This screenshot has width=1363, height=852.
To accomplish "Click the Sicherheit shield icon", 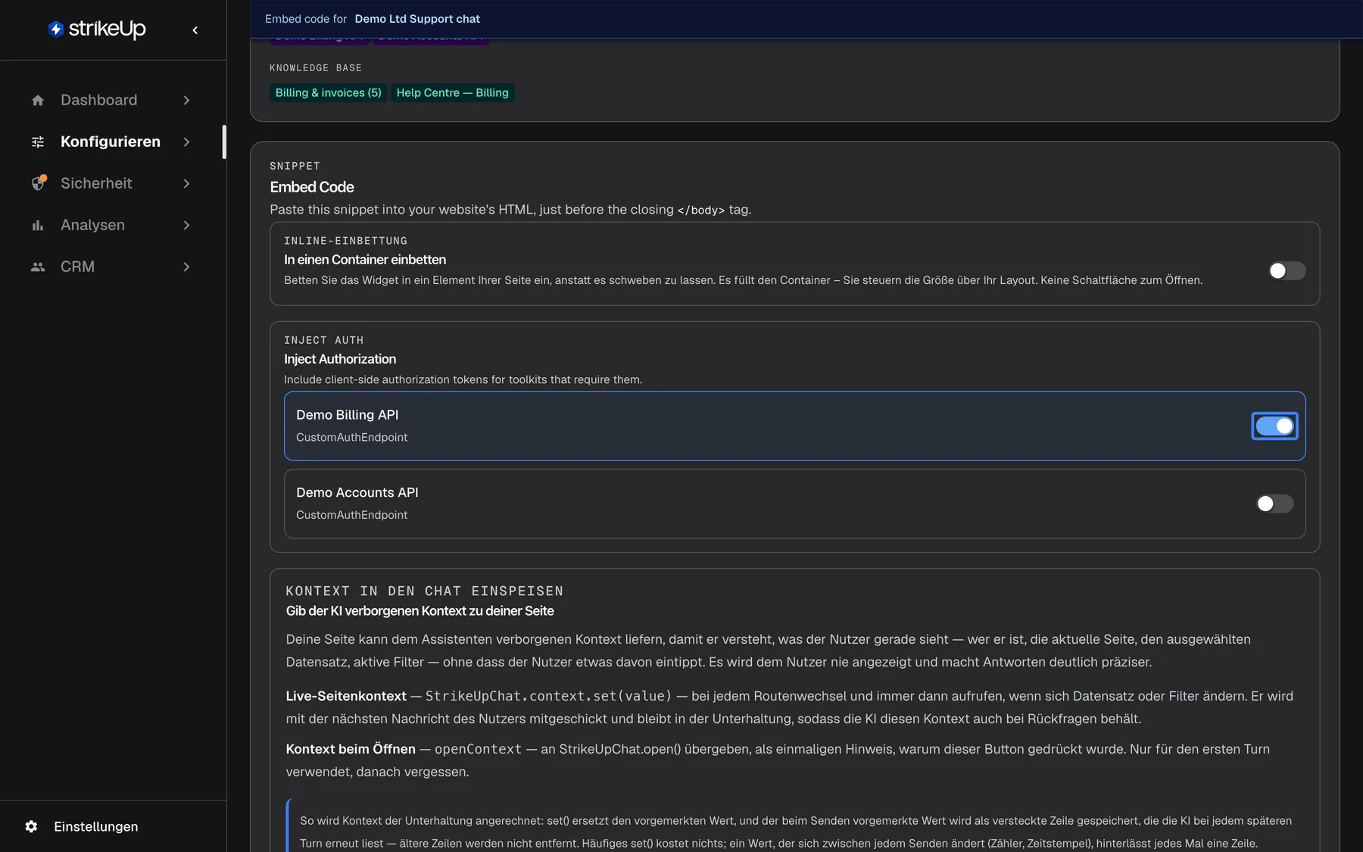I will [39, 183].
